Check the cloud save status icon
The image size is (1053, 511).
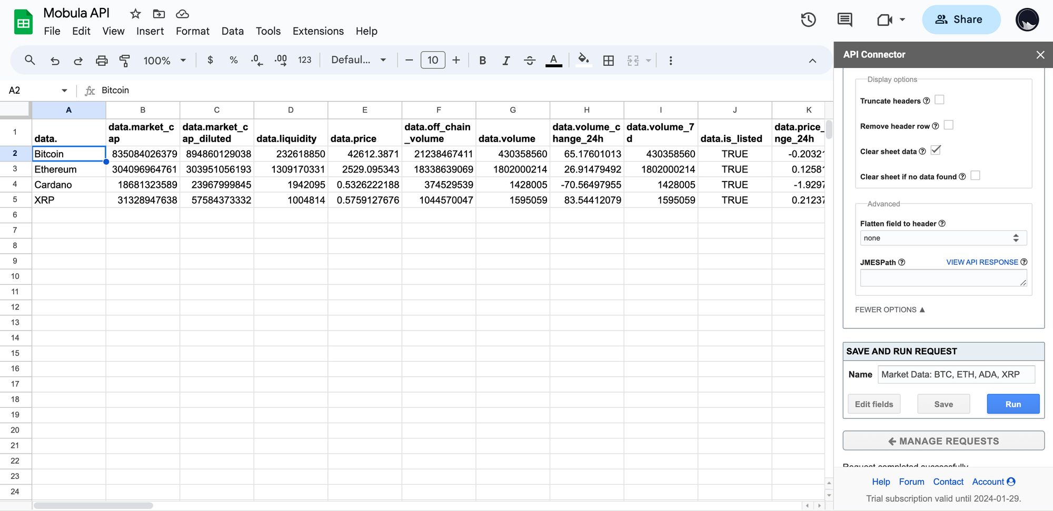[182, 14]
